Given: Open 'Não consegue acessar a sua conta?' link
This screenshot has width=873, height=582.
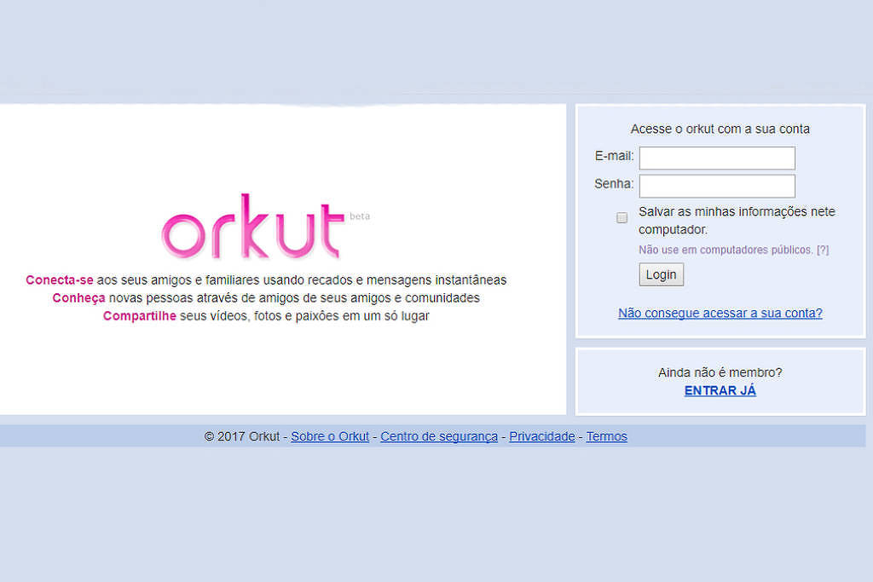Looking at the screenshot, I should coord(720,313).
